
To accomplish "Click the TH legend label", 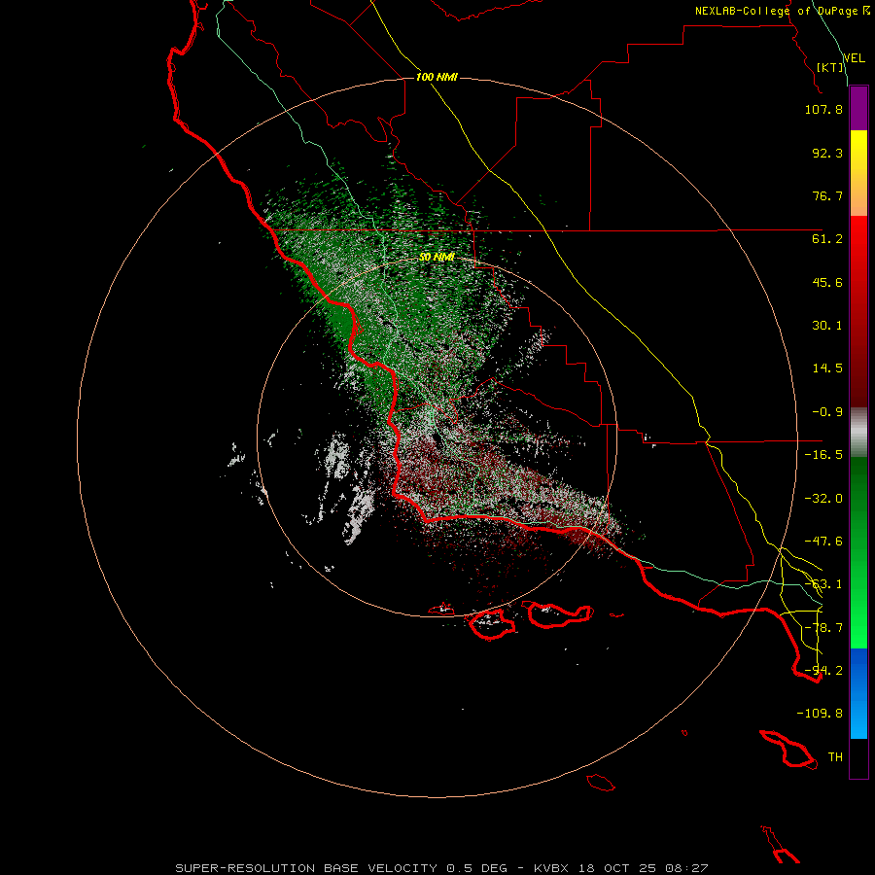I will click(x=835, y=757).
